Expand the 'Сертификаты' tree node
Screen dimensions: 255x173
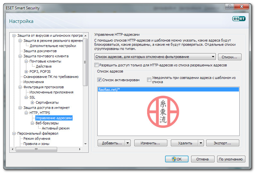(32, 102)
